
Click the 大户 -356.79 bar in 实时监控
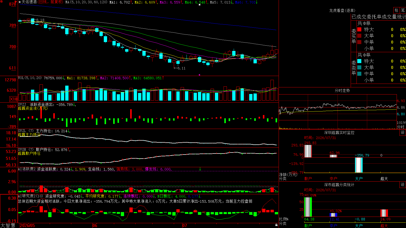click(x=359, y=165)
